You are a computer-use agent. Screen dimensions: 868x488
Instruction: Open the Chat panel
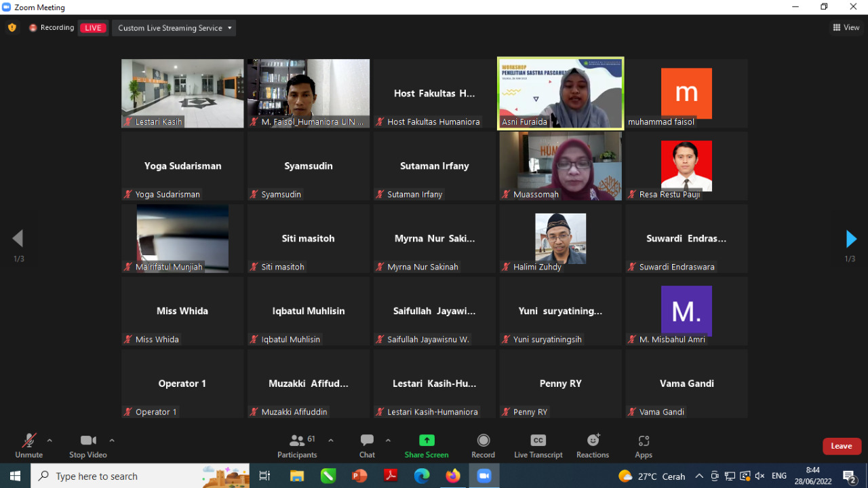[x=367, y=446]
